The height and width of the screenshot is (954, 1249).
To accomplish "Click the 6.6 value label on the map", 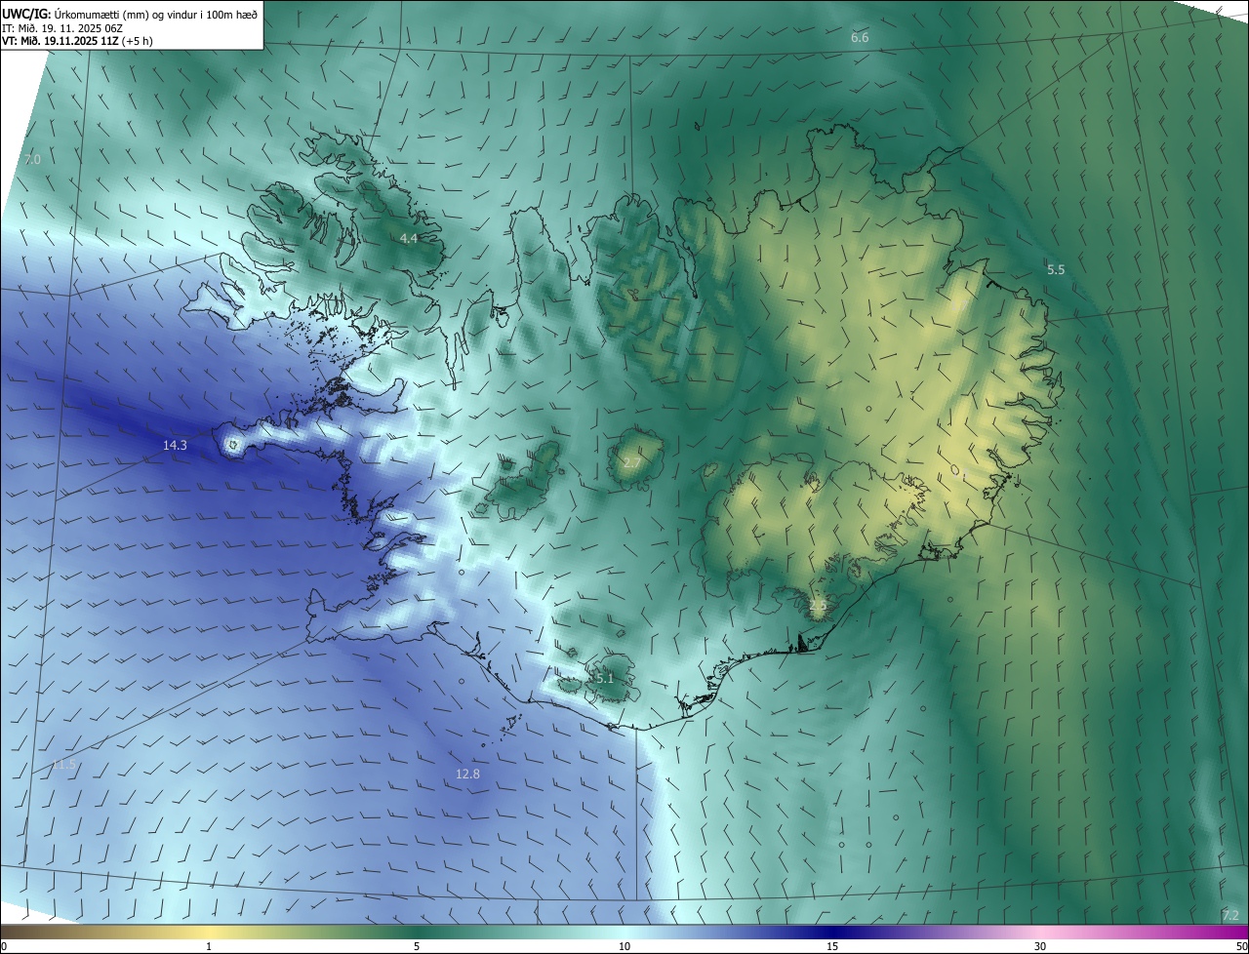I will [x=860, y=37].
